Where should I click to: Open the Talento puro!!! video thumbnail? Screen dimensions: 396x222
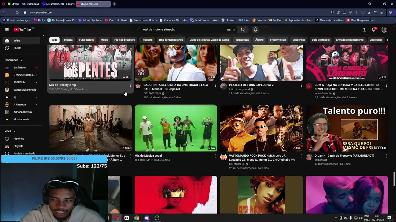[x=347, y=128]
